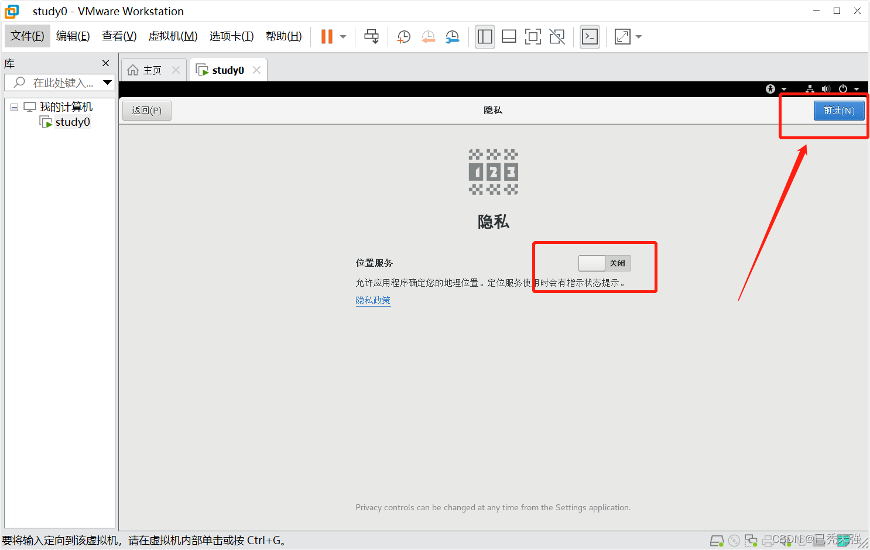
Task: Click the VMware Workstation title bar logo
Action: click(x=12, y=11)
